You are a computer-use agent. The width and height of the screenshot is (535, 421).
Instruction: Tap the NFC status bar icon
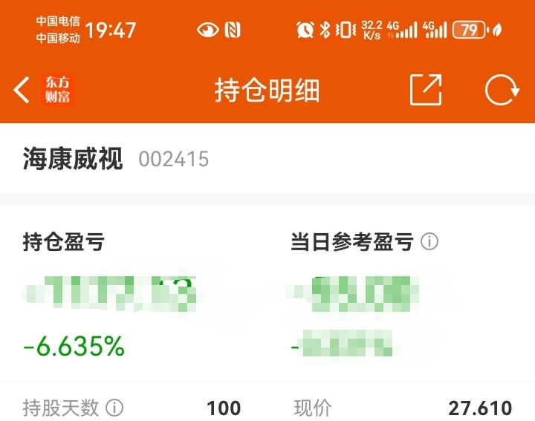pyautogui.click(x=233, y=30)
